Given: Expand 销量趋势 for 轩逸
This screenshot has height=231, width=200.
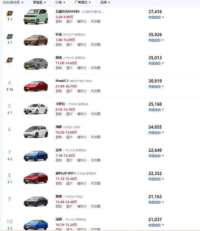Looking at the screenshot, I should pos(156,40).
